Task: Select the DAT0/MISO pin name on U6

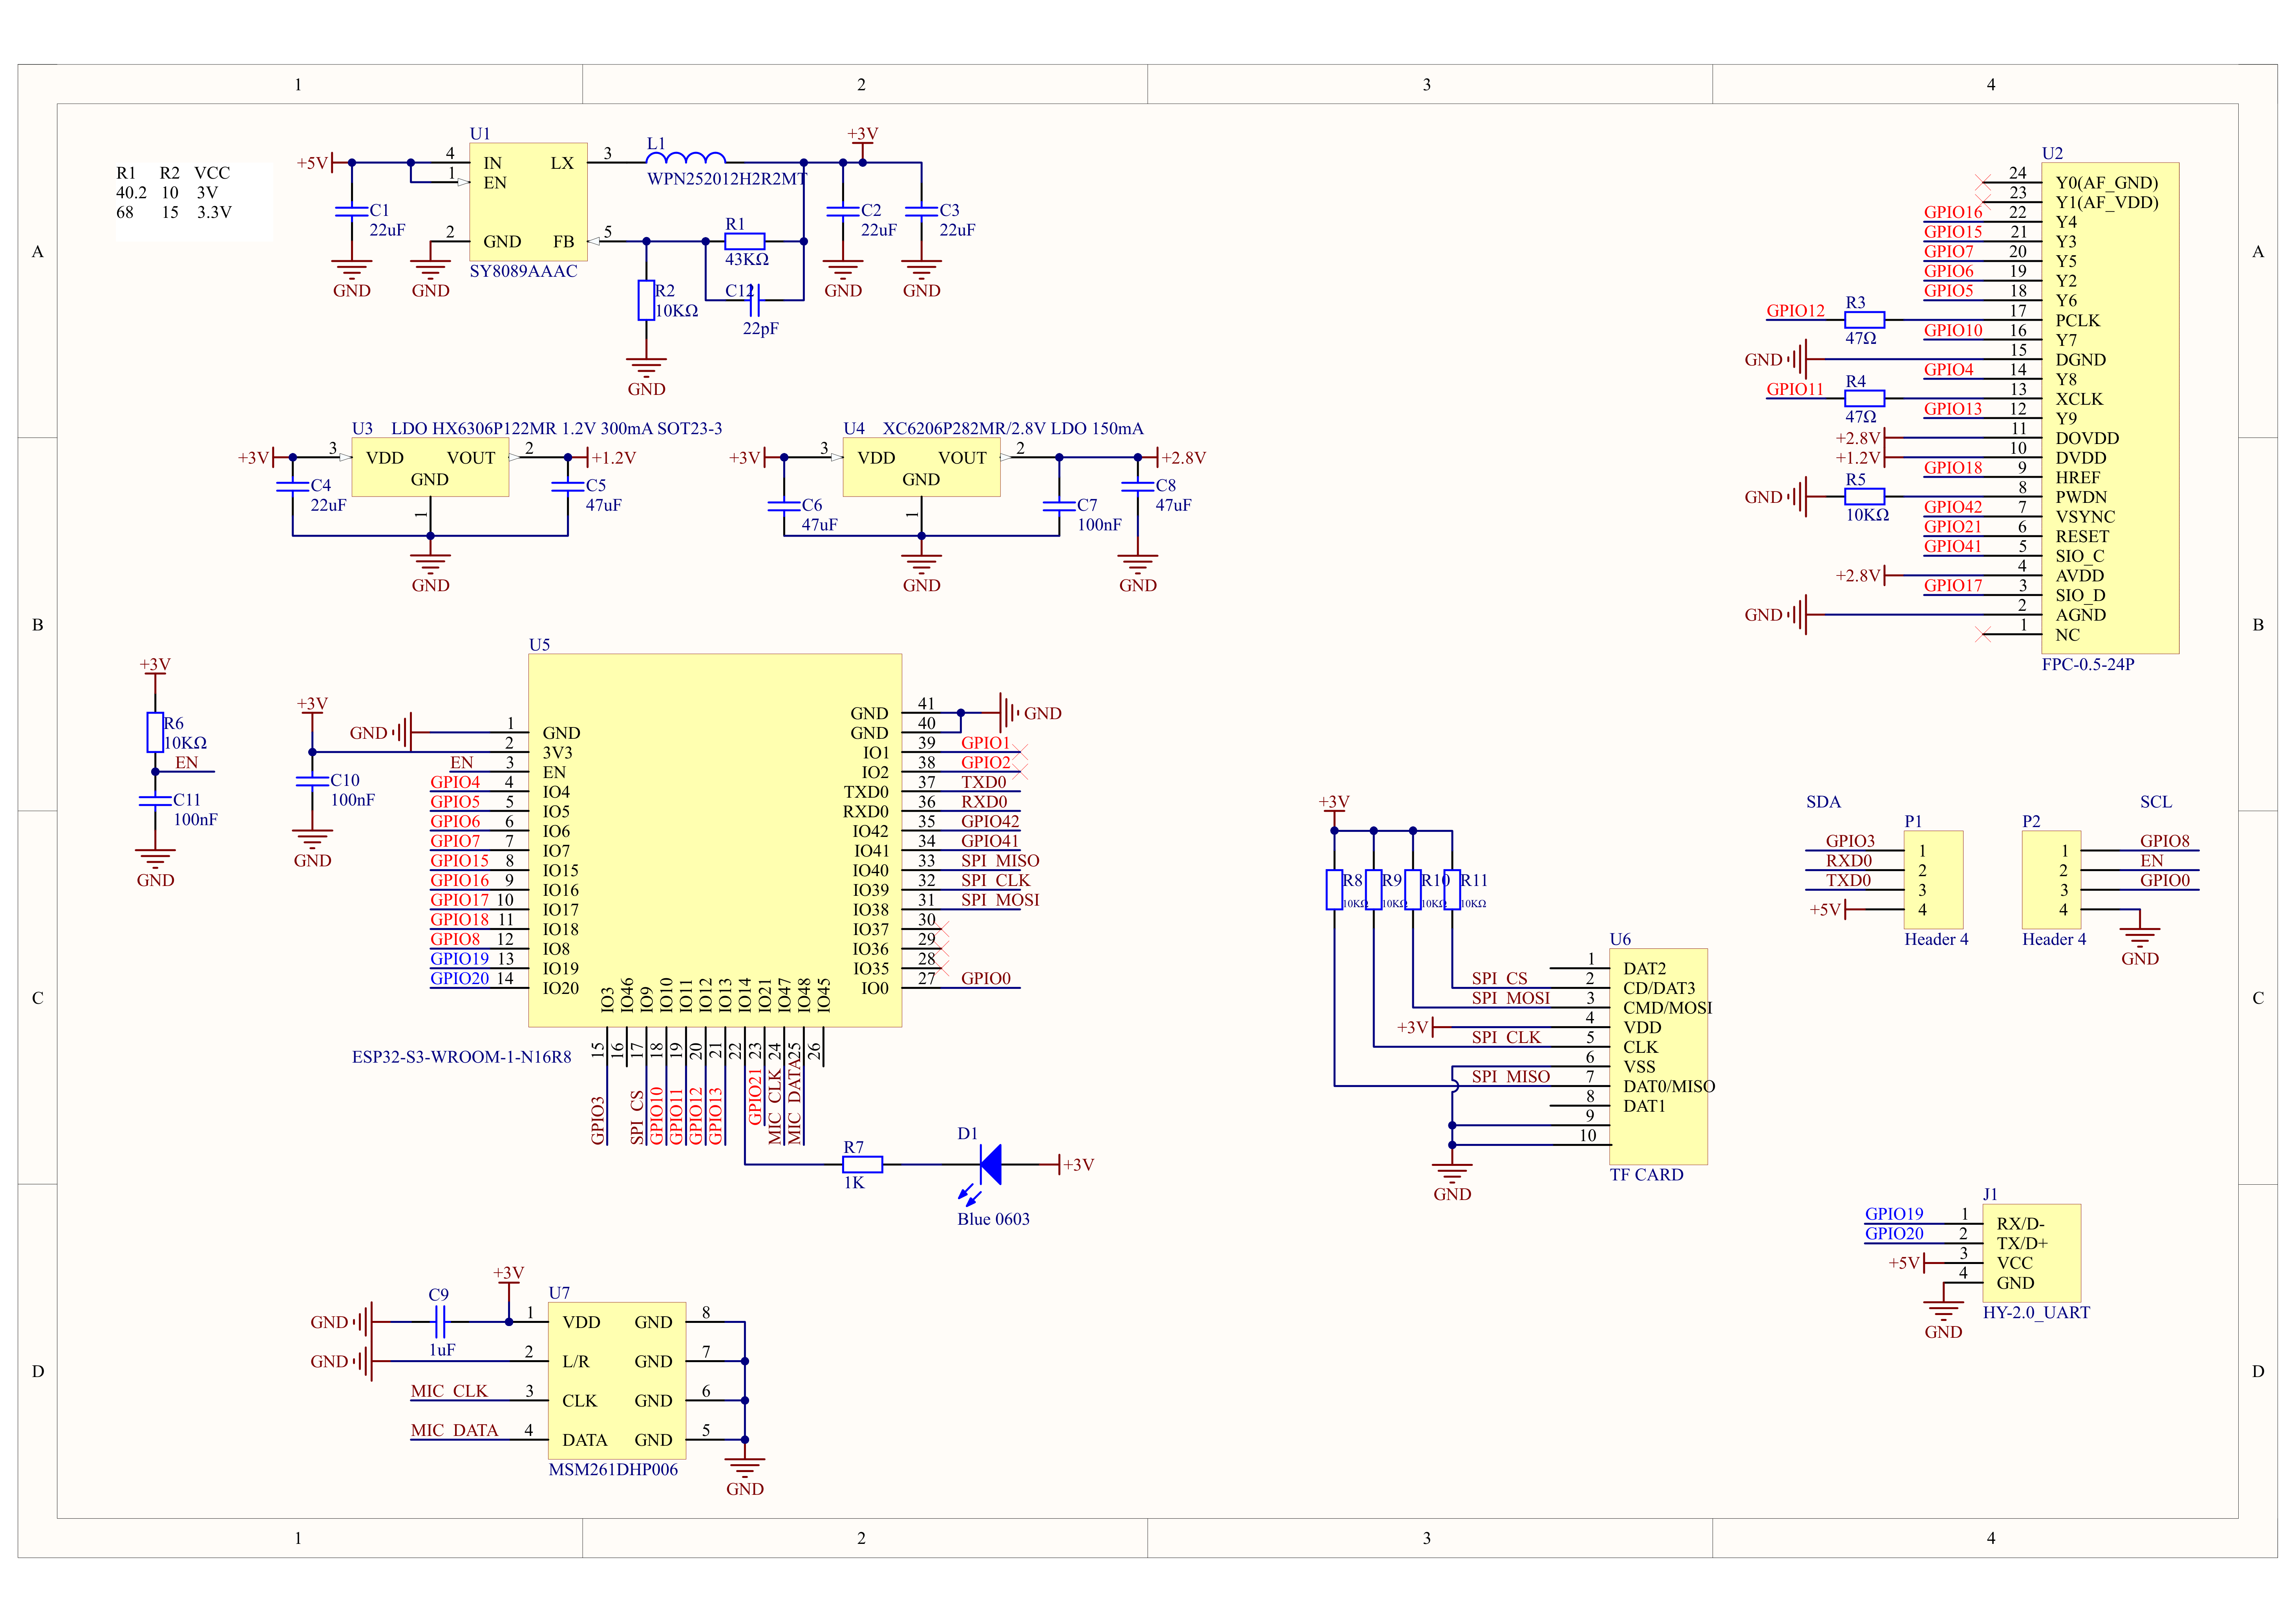Action: pyautogui.click(x=1669, y=1086)
